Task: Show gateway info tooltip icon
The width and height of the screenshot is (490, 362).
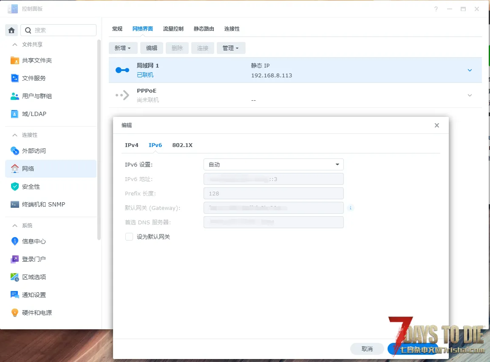Action: pos(351,208)
